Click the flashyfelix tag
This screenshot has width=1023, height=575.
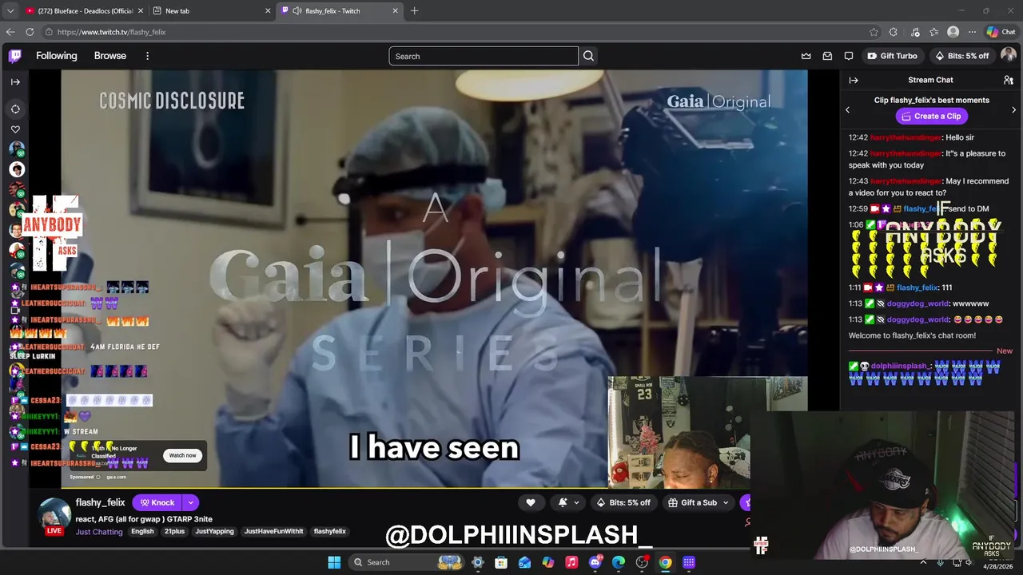coord(329,531)
